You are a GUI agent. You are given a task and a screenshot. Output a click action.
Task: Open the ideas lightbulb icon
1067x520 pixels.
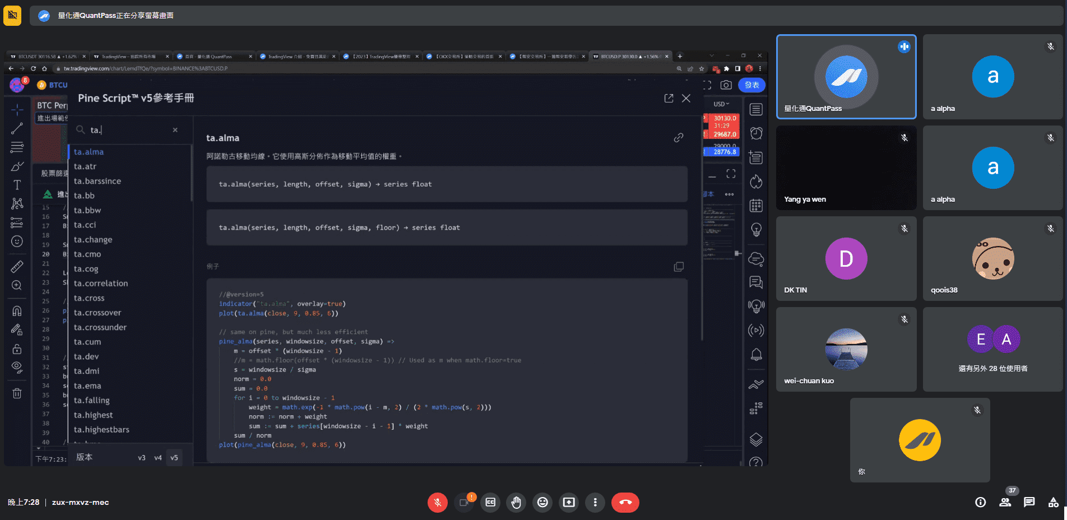pyautogui.click(x=756, y=230)
